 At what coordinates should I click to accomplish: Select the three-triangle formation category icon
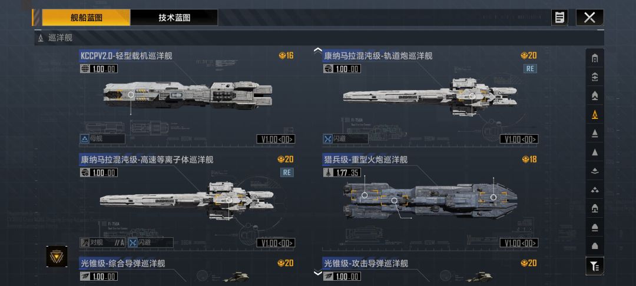[595, 190]
